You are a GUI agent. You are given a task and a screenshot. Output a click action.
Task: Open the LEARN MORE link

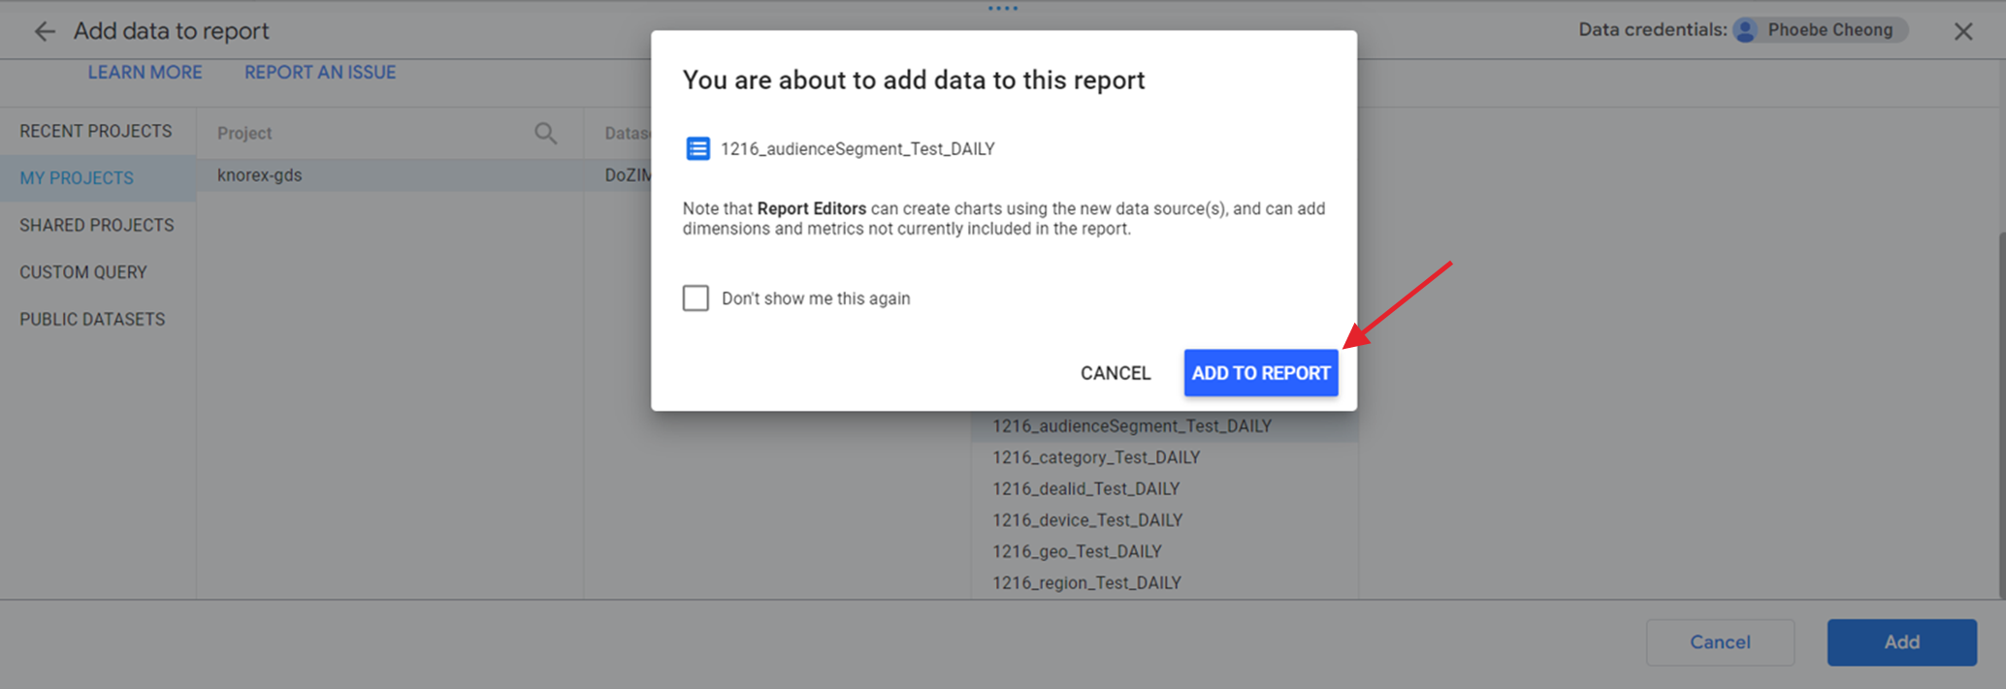(145, 73)
